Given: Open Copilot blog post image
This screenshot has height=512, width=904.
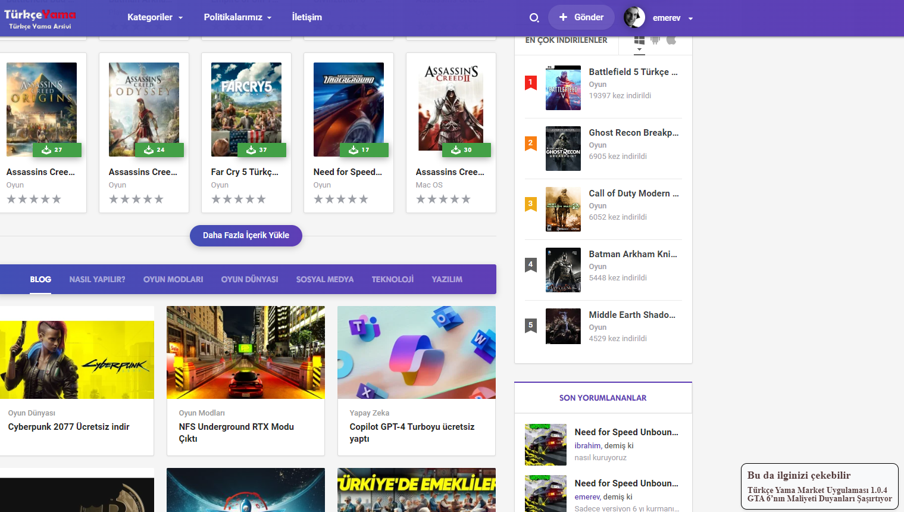Looking at the screenshot, I should (417, 352).
